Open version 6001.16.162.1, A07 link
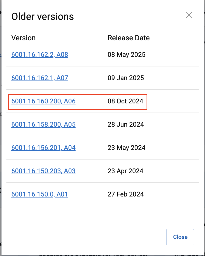The width and height of the screenshot is (205, 256). 40,78
